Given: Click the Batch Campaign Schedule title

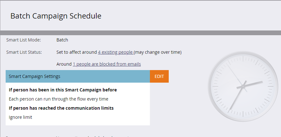Looking at the screenshot, I should tap(56, 16).
